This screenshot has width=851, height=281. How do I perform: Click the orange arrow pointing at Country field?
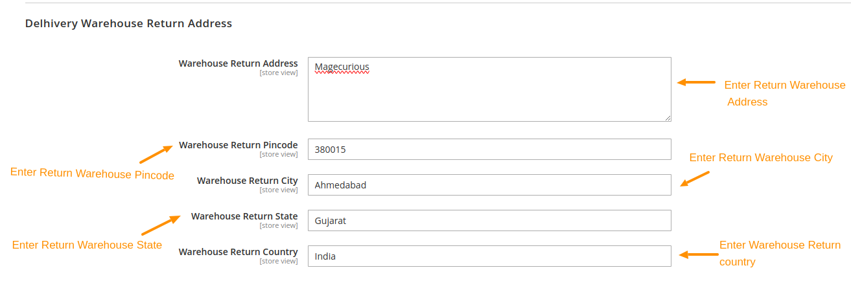[x=698, y=254]
